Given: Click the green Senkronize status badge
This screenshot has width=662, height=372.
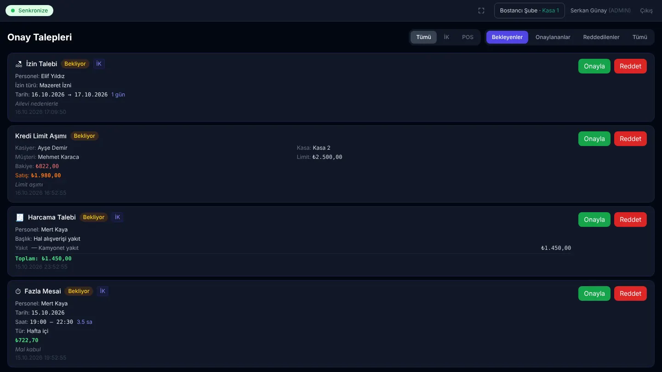Looking at the screenshot, I should 29,11.
